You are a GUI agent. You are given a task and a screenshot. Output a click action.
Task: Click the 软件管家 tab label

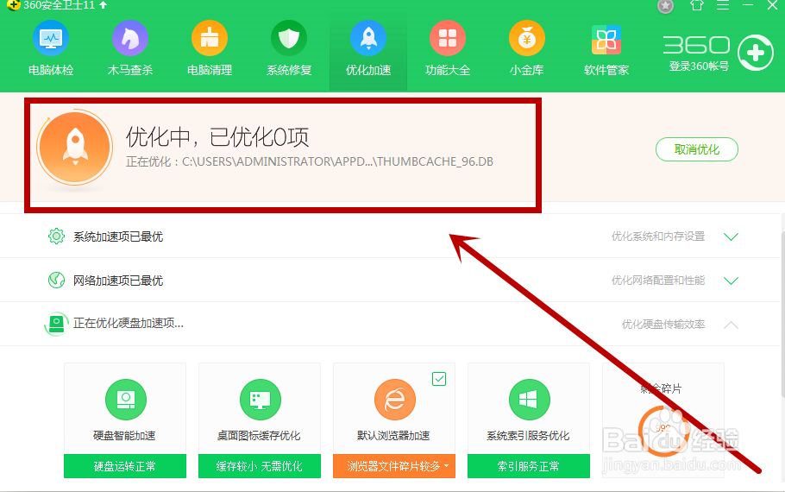[x=606, y=70]
